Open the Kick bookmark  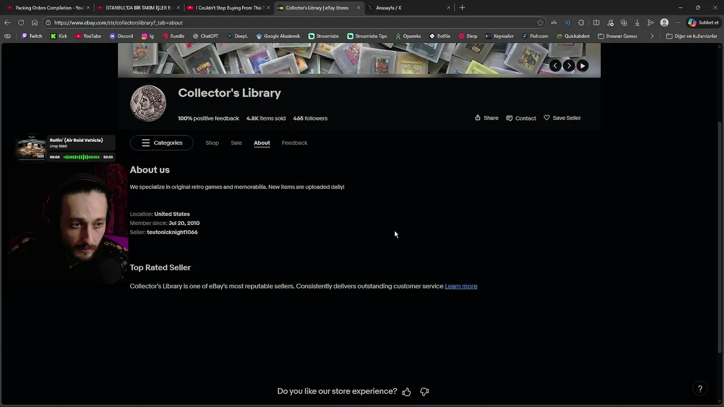59,36
